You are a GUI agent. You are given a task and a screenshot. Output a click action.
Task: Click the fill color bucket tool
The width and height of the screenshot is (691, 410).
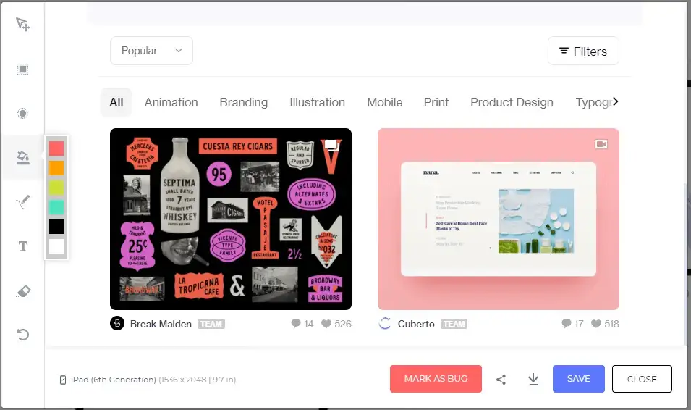(23, 157)
